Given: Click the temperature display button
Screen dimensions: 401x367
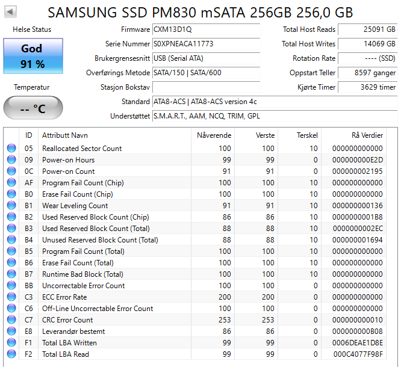Looking at the screenshot, I should [32, 108].
